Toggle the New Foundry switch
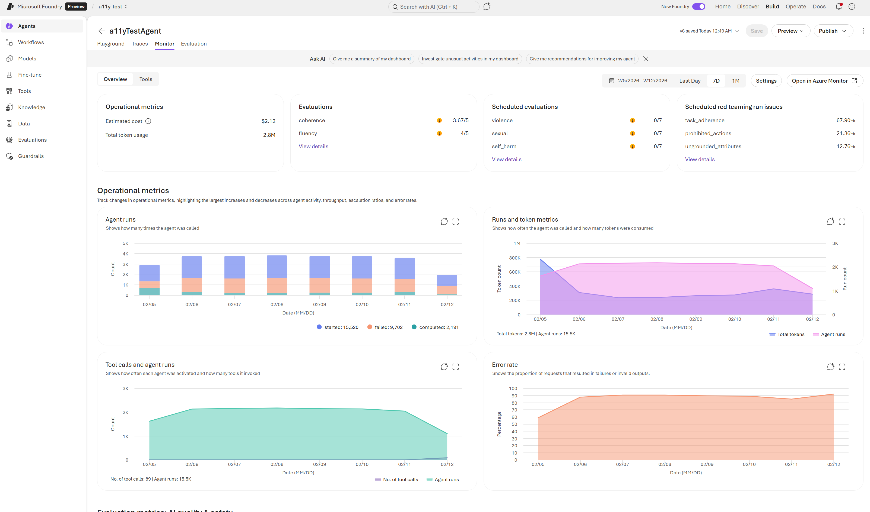The height and width of the screenshot is (512, 870). point(698,6)
